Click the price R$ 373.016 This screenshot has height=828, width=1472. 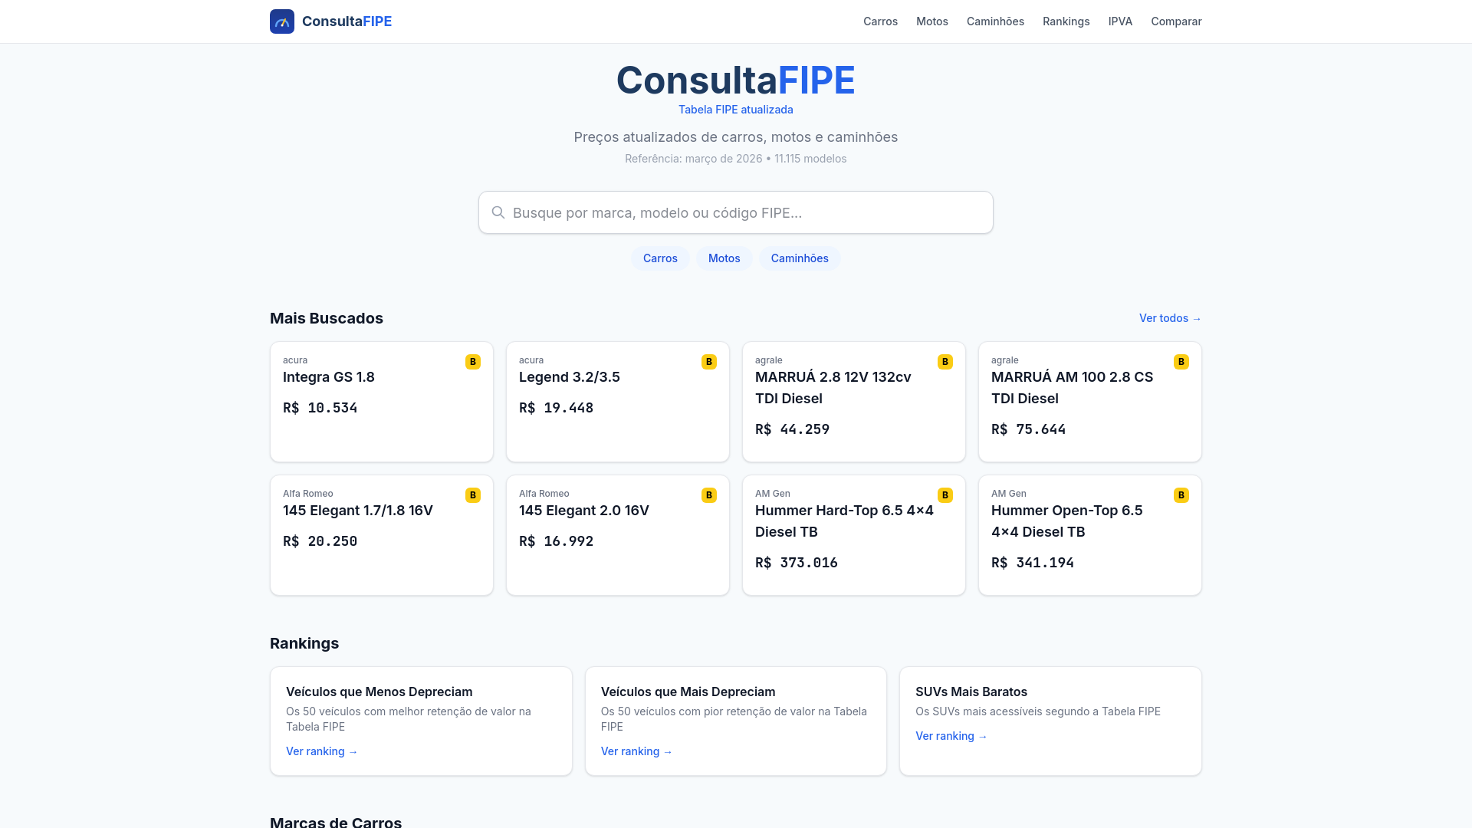tap(796, 563)
